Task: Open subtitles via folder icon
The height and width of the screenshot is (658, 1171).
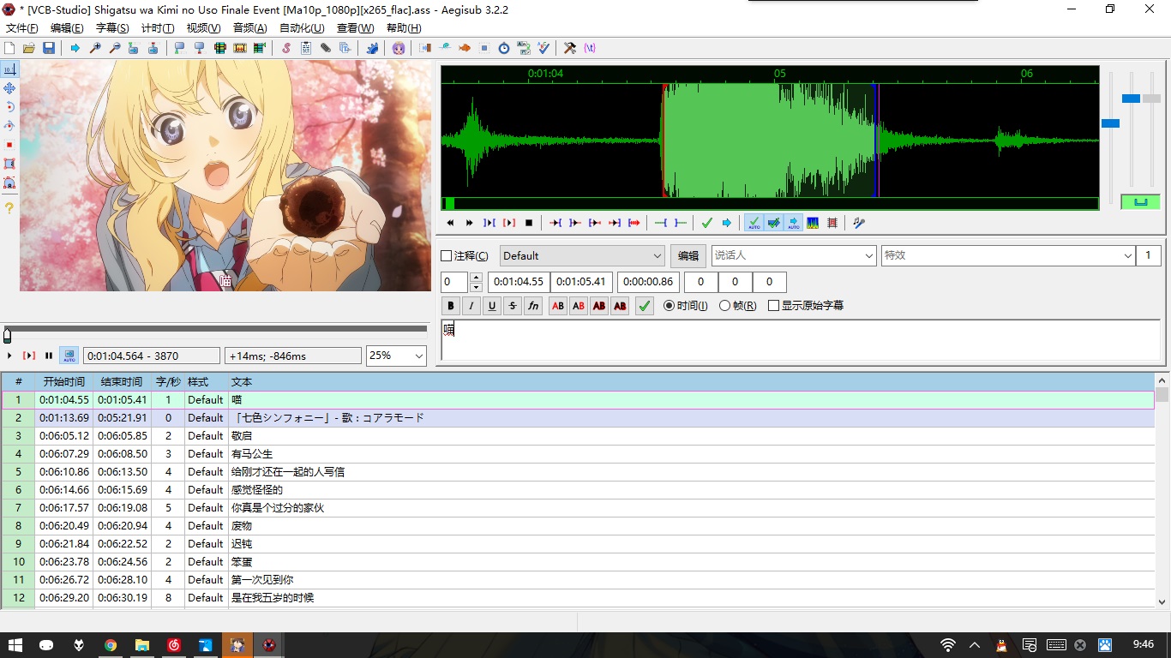Action: pyautogui.click(x=28, y=48)
